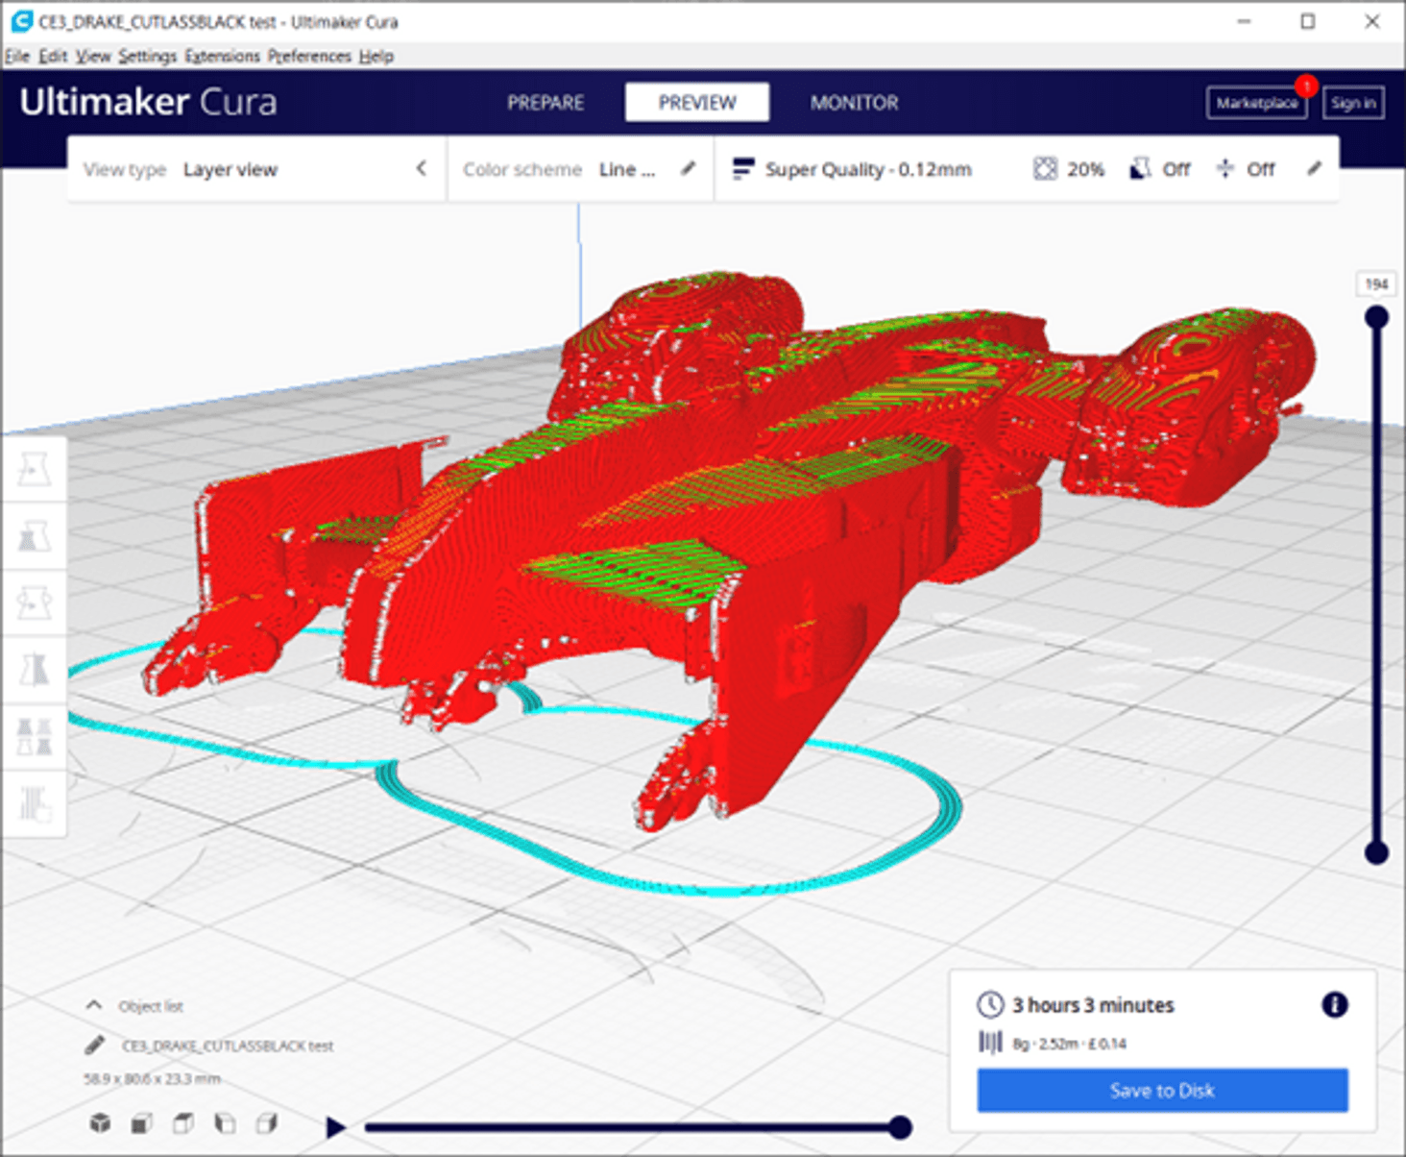The image size is (1406, 1157).
Task: Select the support blocker tool
Action: tap(35, 804)
